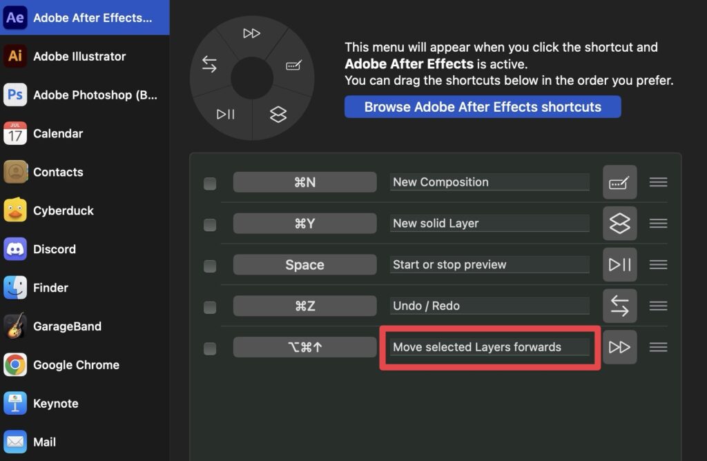
Task: Edit the Start or stop preview name field
Action: (x=490, y=264)
